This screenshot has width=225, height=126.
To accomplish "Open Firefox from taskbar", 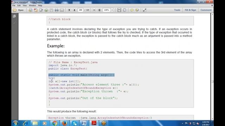I will [x=64, y=123].
